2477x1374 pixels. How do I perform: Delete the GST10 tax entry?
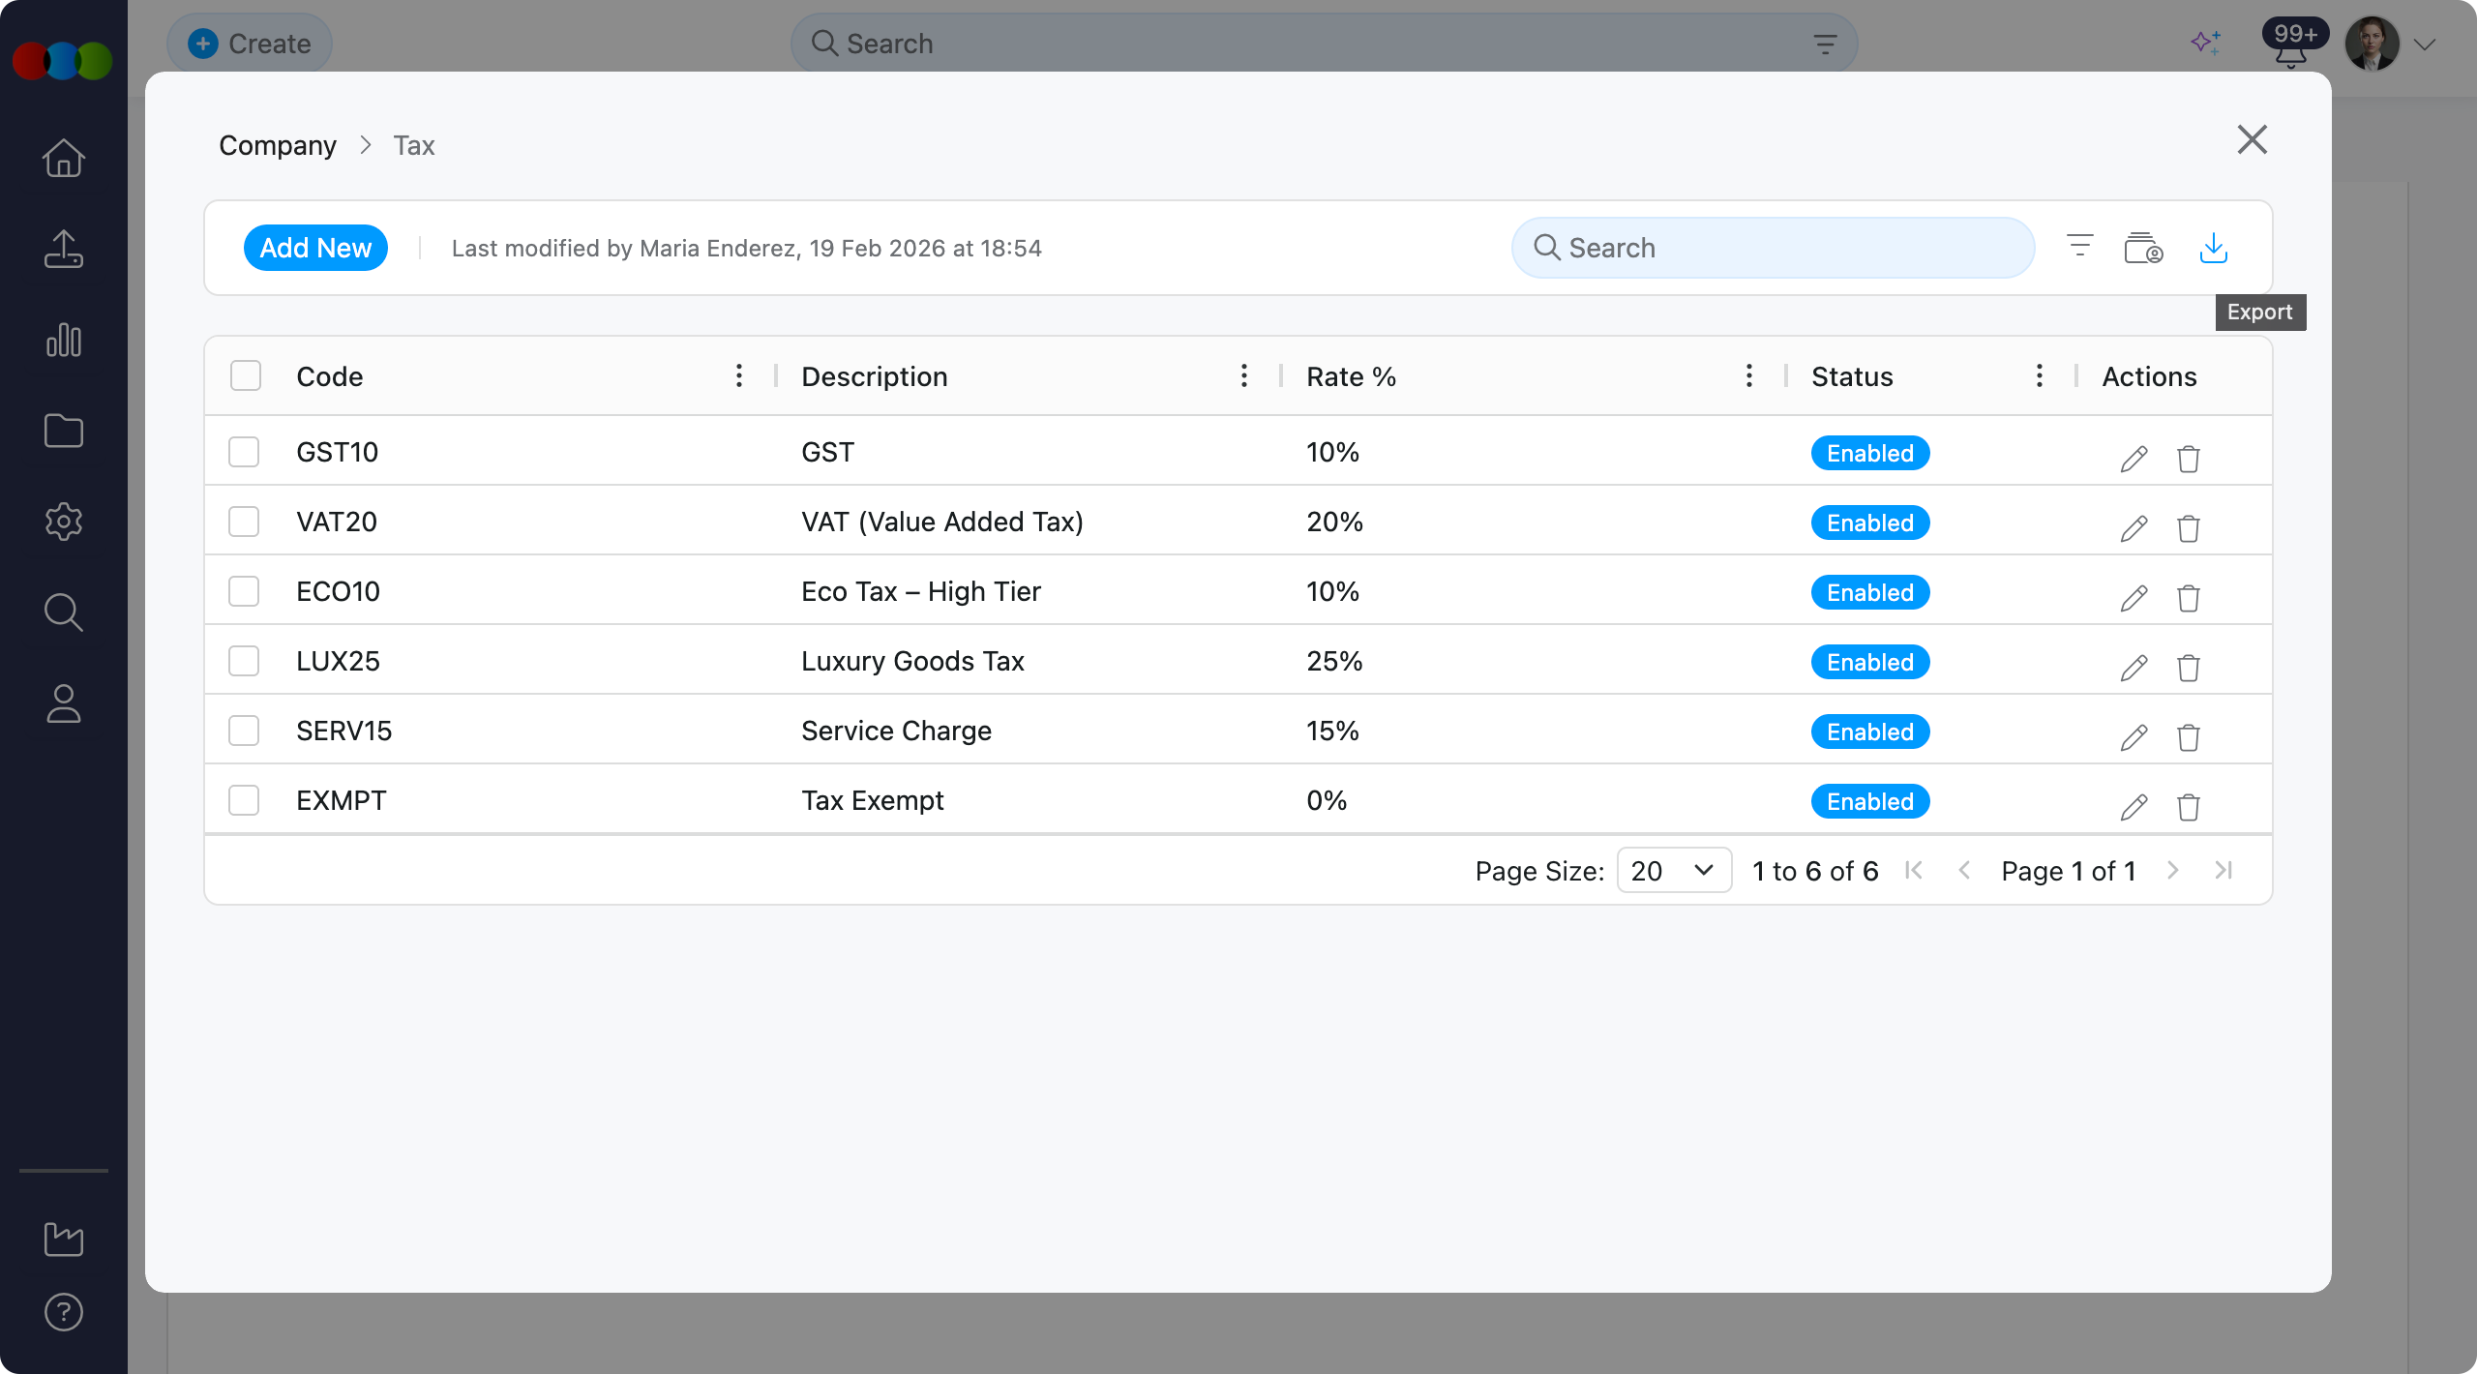pyautogui.click(x=2188, y=459)
